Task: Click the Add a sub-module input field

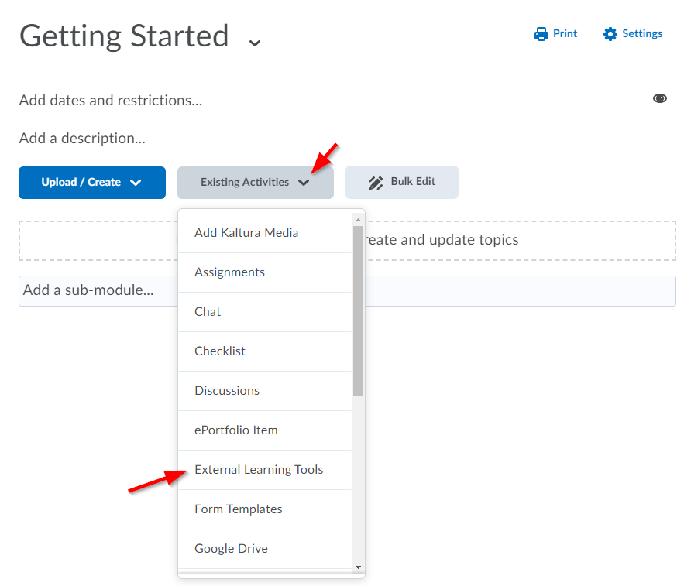Action: point(93,291)
